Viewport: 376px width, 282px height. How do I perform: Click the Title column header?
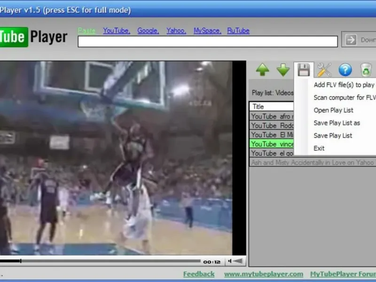272,107
